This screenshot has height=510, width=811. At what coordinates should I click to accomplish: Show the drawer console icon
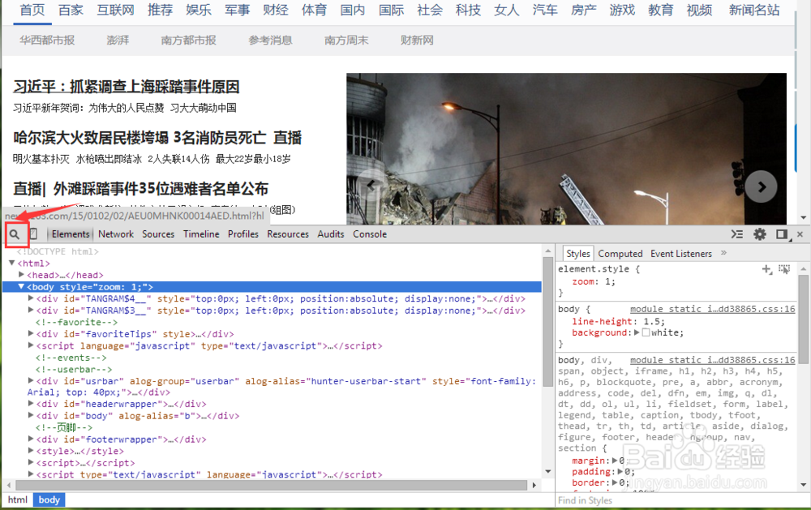click(x=737, y=234)
